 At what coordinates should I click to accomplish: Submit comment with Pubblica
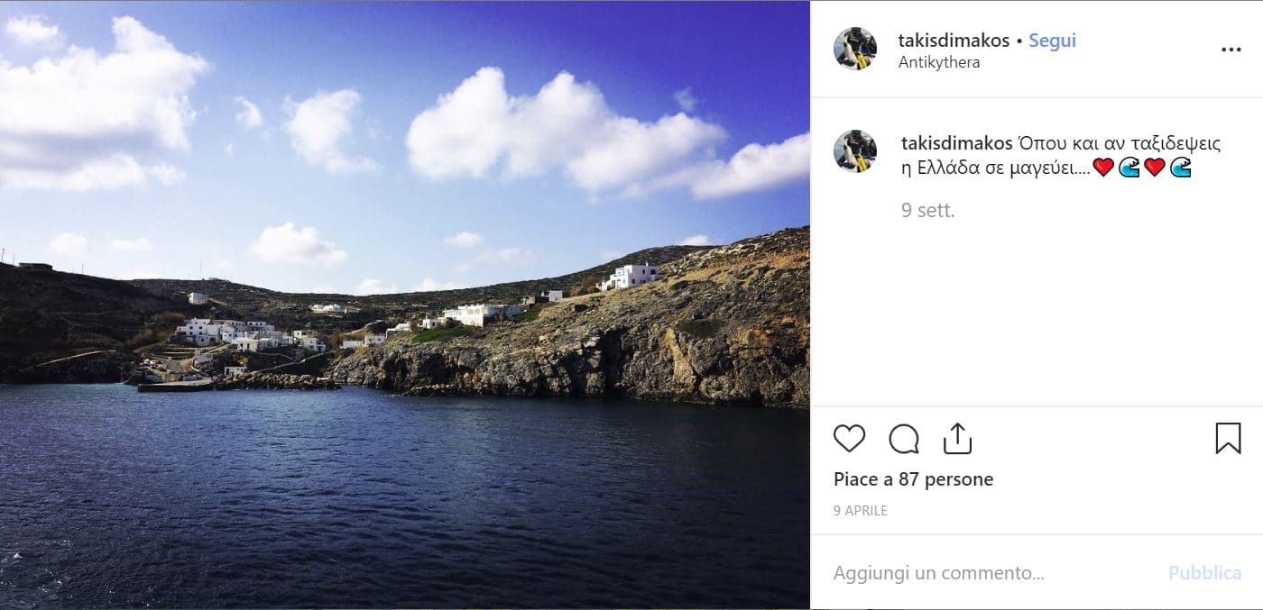pyautogui.click(x=1204, y=573)
